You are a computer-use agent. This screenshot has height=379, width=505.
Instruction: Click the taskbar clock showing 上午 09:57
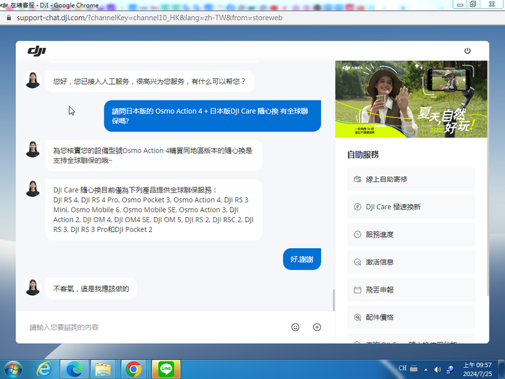coord(477,369)
